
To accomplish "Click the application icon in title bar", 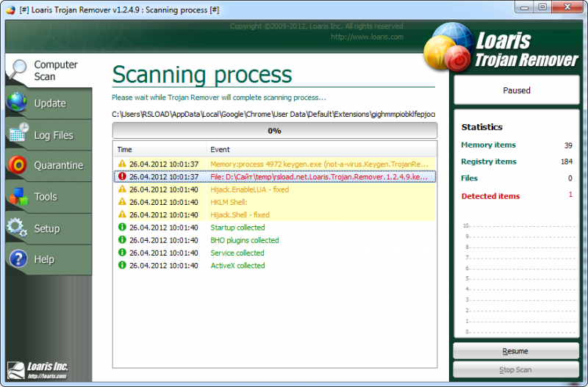I will [10, 10].
